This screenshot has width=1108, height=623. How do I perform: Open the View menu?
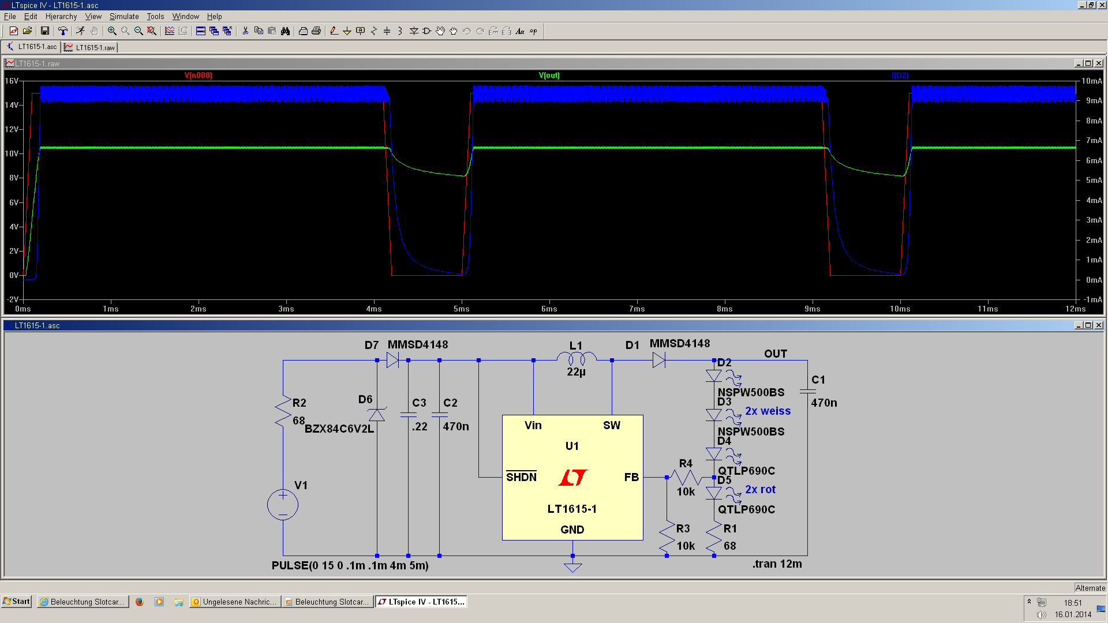[93, 16]
